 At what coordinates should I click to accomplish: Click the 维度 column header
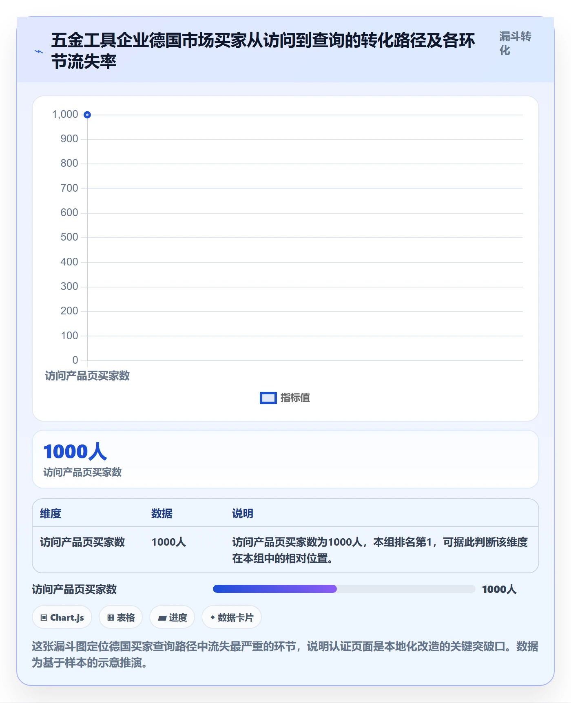click(51, 513)
